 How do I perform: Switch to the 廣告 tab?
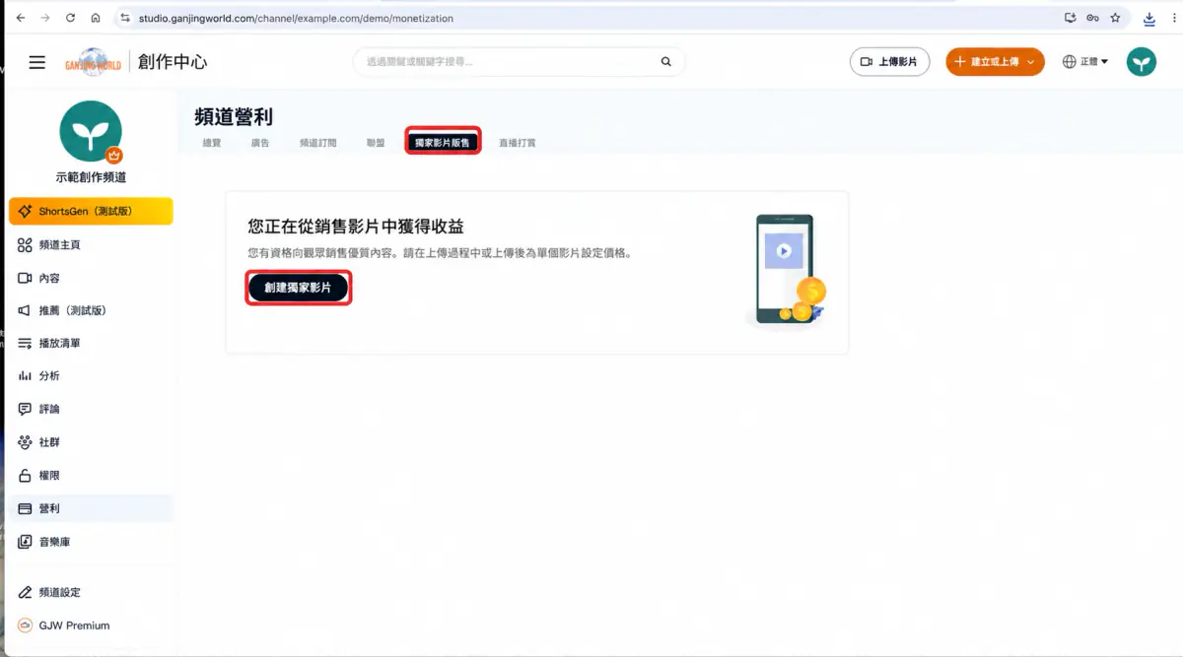click(260, 143)
